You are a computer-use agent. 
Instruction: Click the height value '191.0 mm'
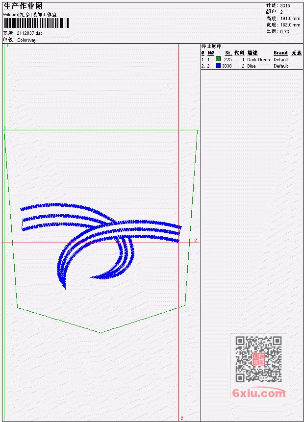(x=290, y=19)
